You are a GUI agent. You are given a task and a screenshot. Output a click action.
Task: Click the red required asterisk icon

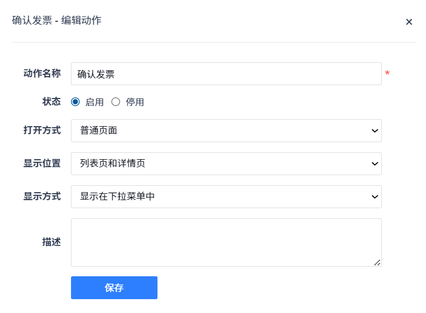coord(387,73)
